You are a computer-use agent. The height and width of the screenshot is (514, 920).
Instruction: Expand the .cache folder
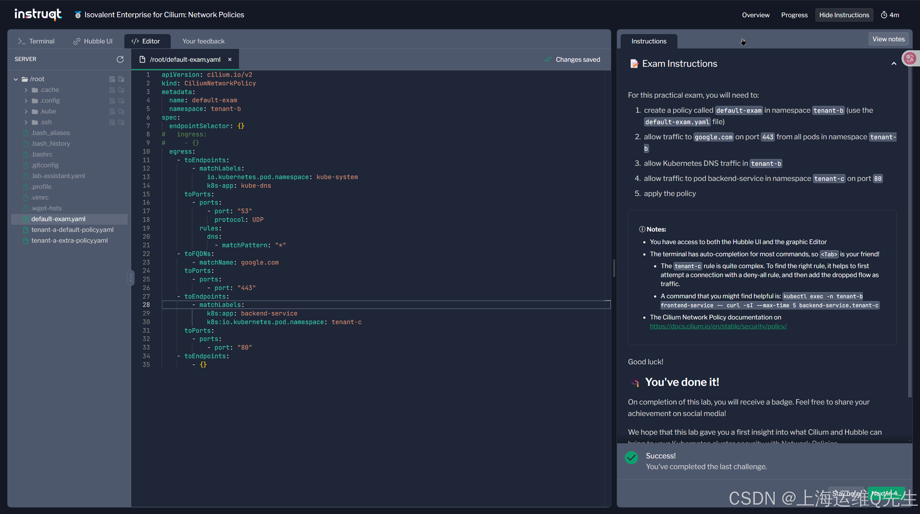click(x=26, y=90)
